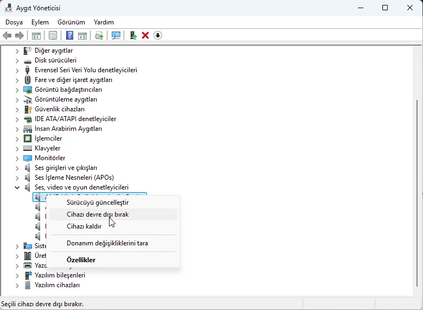423x310 pixels.
Task: Expand the Klavyeler tree node
Action: (17, 149)
